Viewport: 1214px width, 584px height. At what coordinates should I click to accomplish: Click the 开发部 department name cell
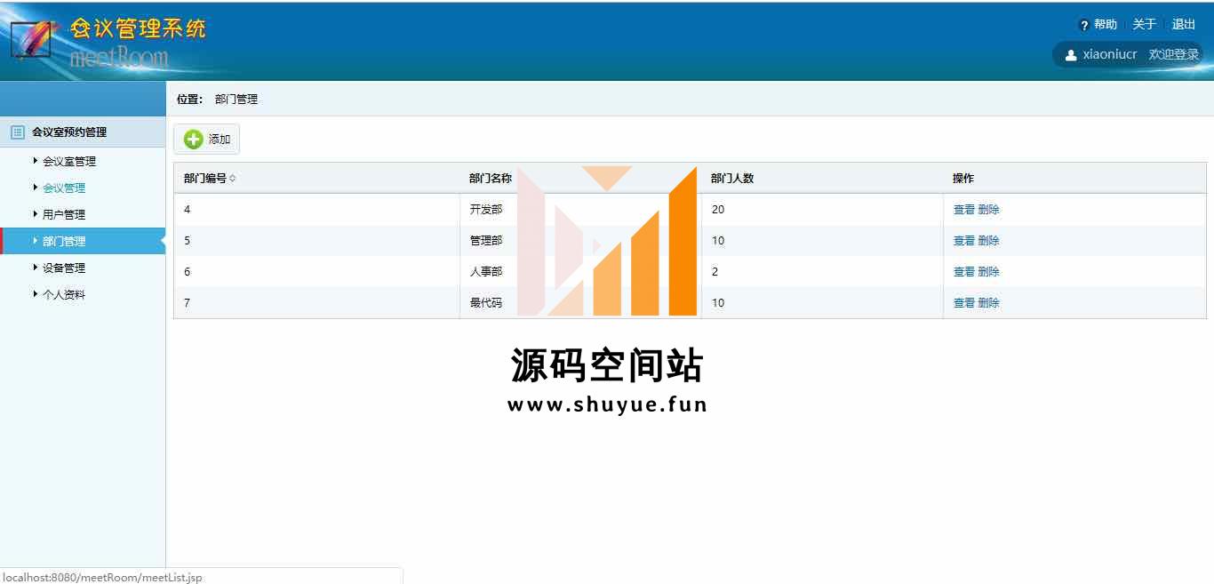(x=580, y=210)
